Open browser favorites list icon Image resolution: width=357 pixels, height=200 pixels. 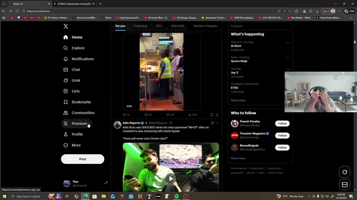coord(311,11)
